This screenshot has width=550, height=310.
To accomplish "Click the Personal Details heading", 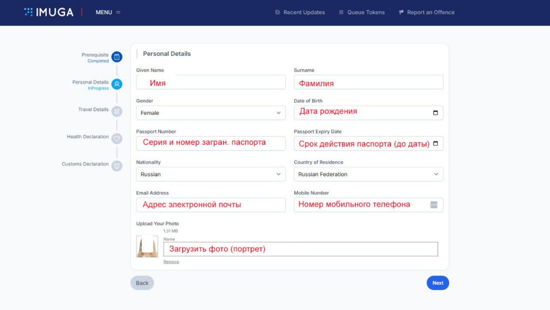I will click(167, 54).
